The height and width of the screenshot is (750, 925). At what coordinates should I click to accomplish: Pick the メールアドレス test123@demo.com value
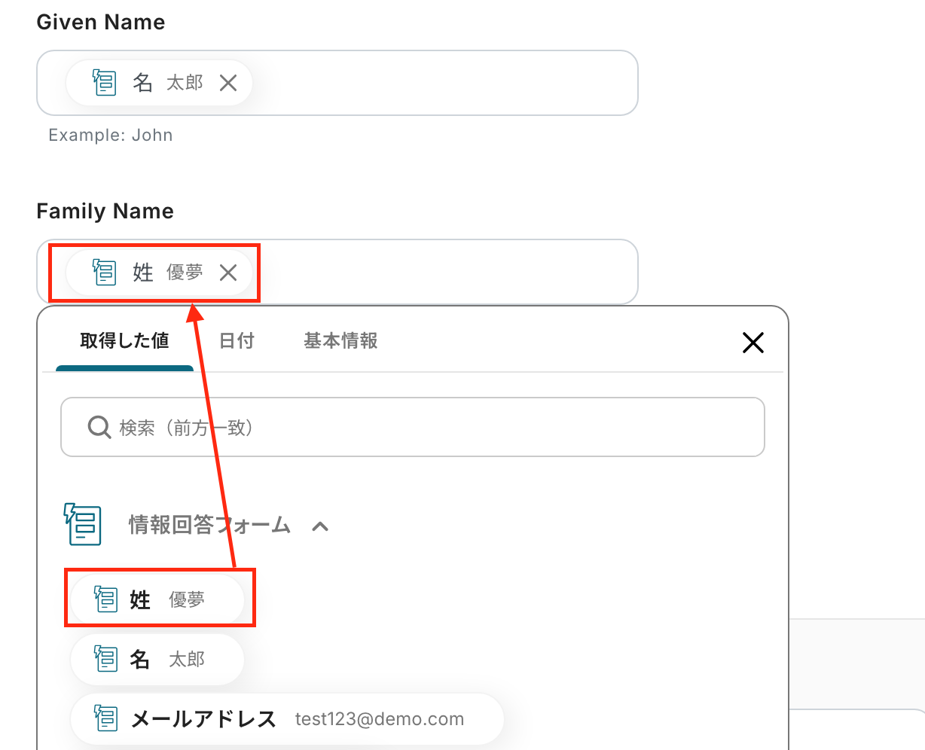[x=286, y=719]
